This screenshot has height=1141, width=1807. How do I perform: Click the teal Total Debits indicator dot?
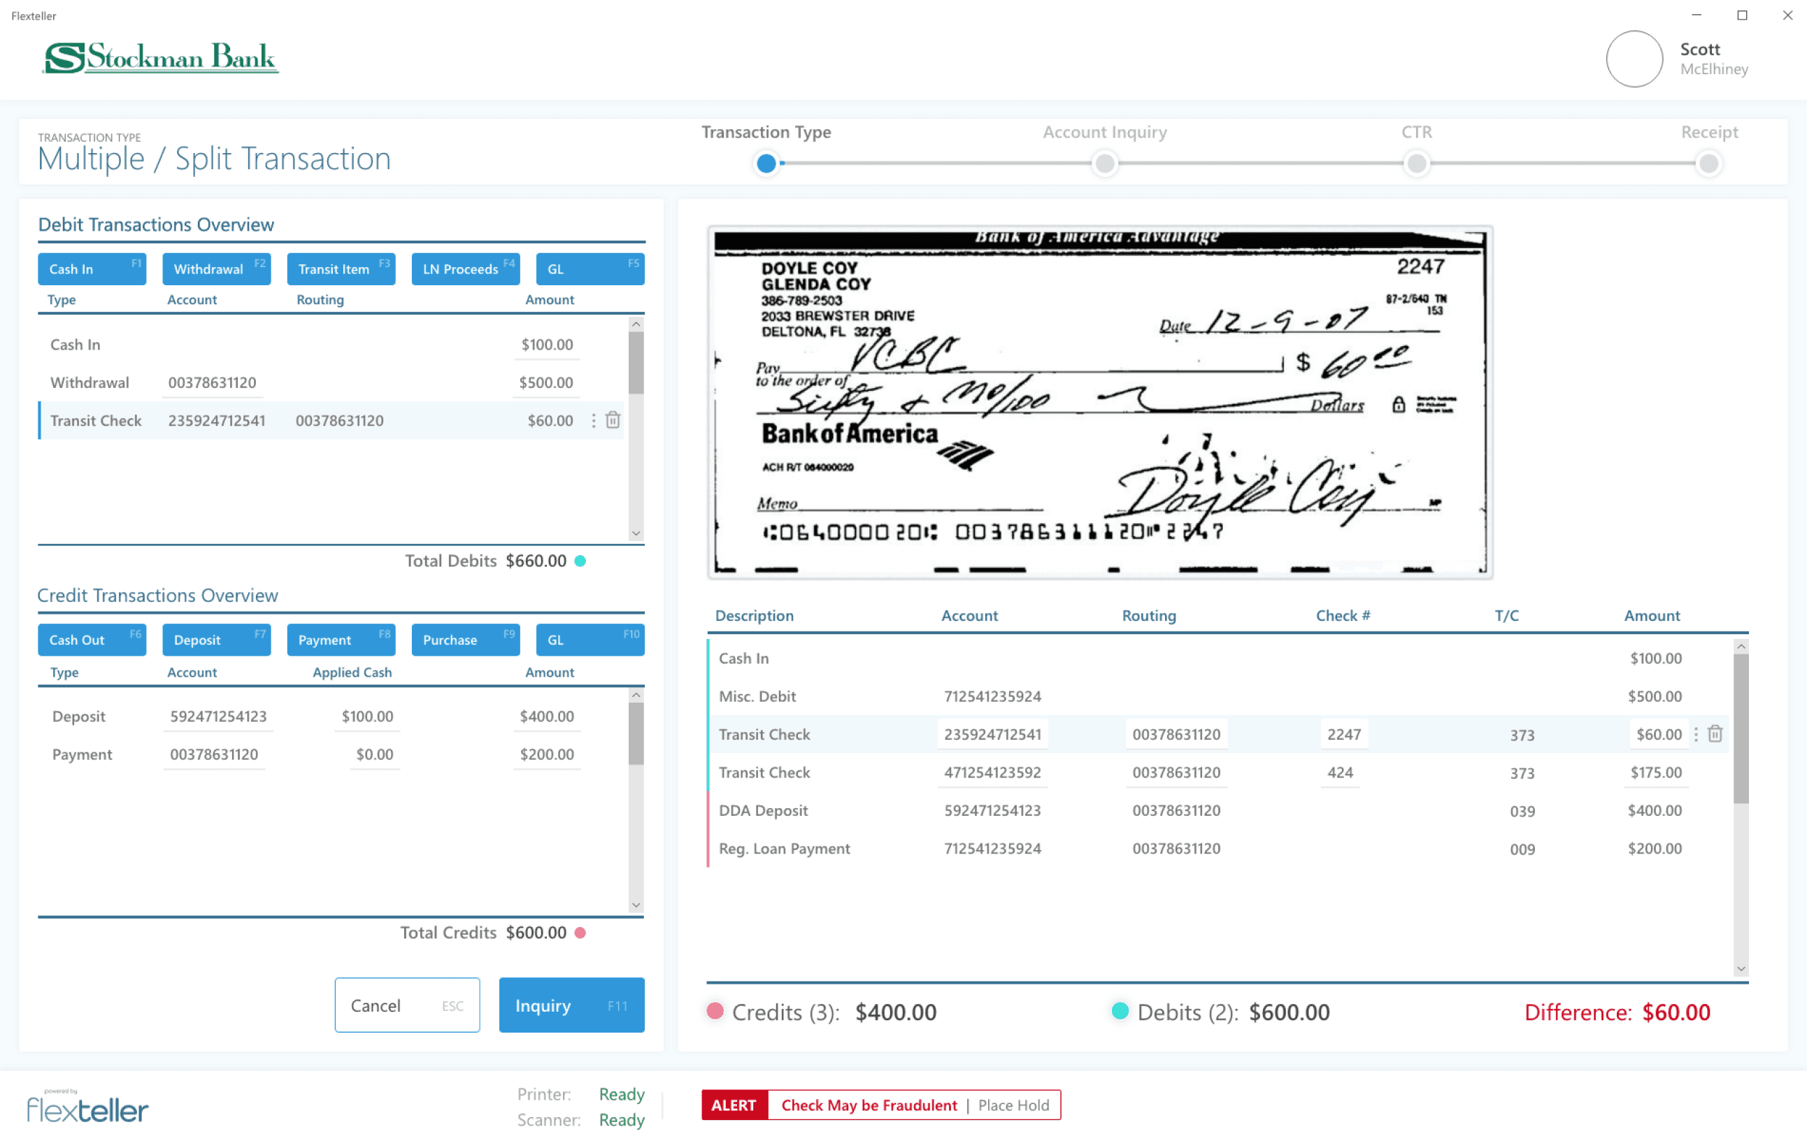580,561
